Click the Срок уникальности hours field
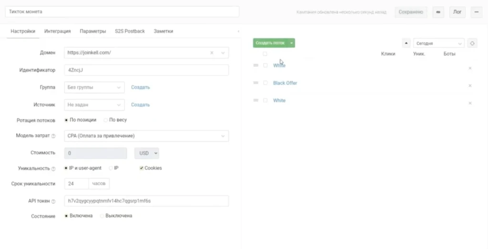The image size is (488, 249). tap(77, 184)
